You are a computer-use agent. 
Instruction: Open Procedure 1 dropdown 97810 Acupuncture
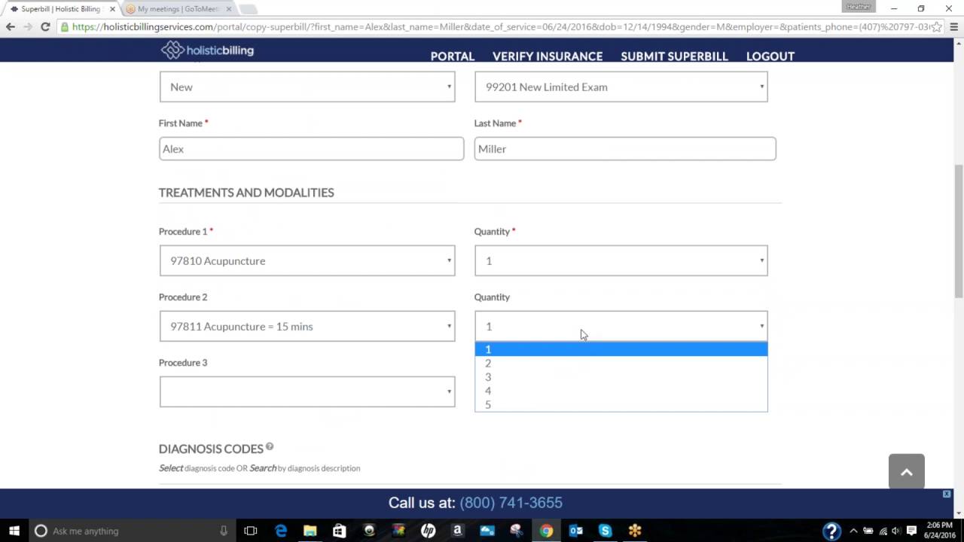(307, 260)
